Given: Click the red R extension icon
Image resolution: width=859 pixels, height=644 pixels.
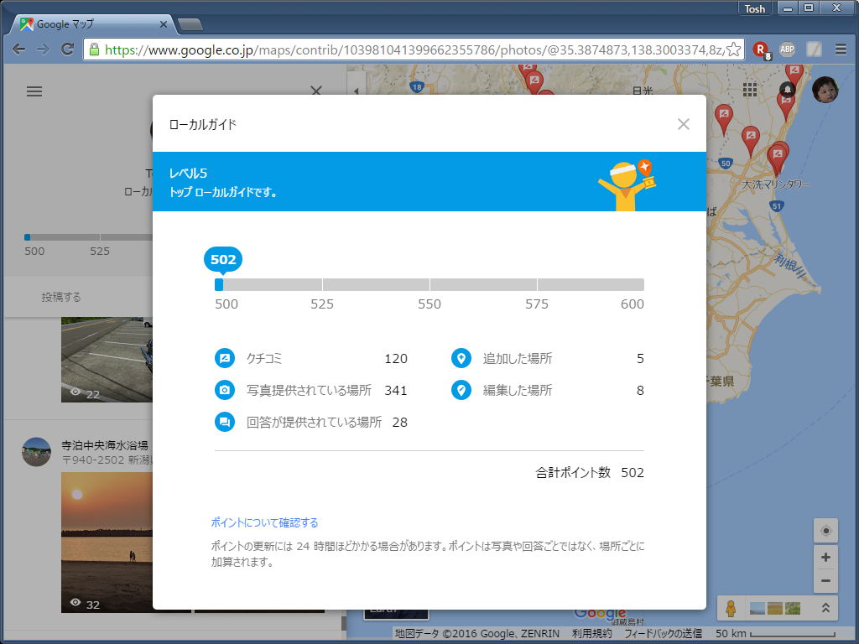Looking at the screenshot, I should pyautogui.click(x=761, y=49).
